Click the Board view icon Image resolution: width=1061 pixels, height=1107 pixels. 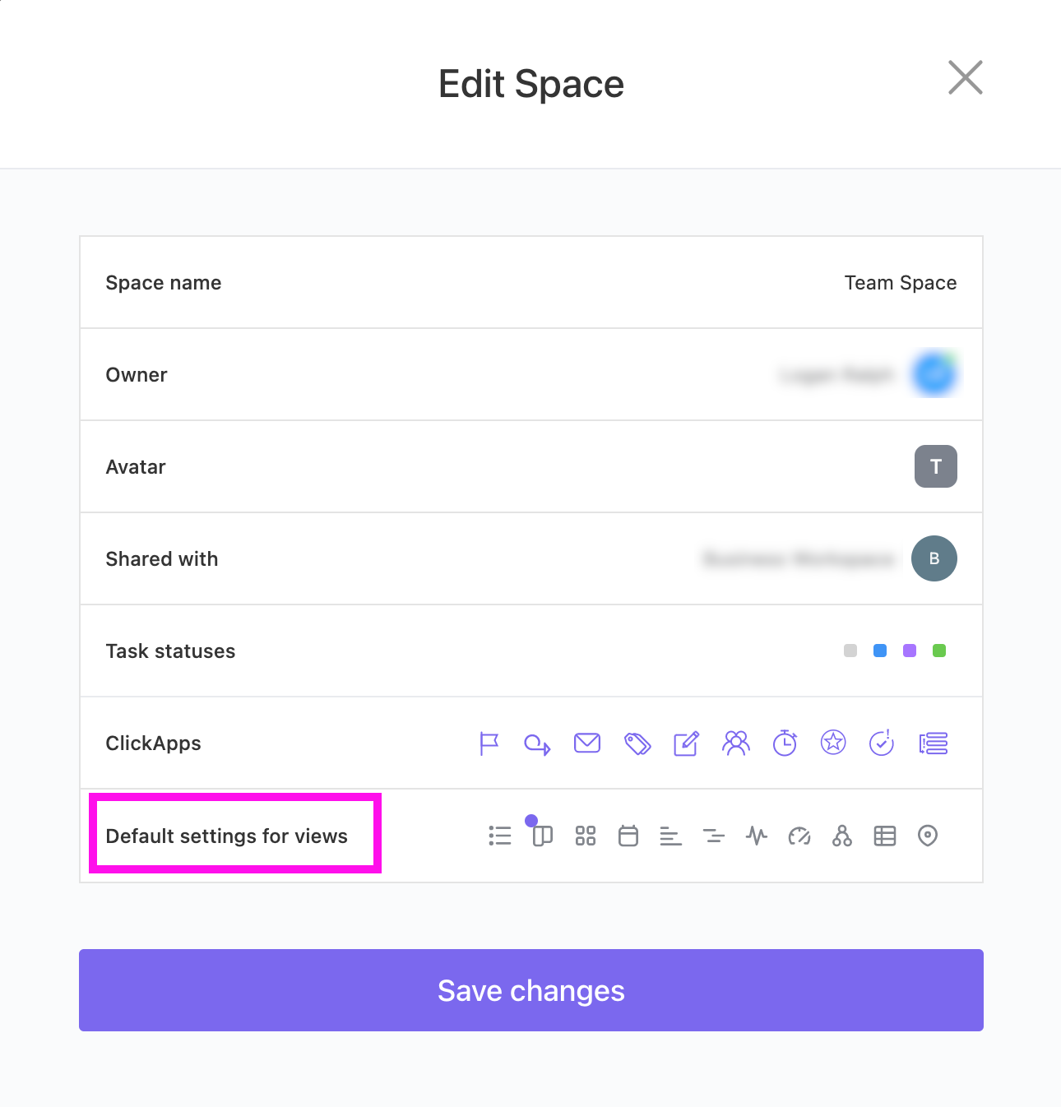click(543, 836)
